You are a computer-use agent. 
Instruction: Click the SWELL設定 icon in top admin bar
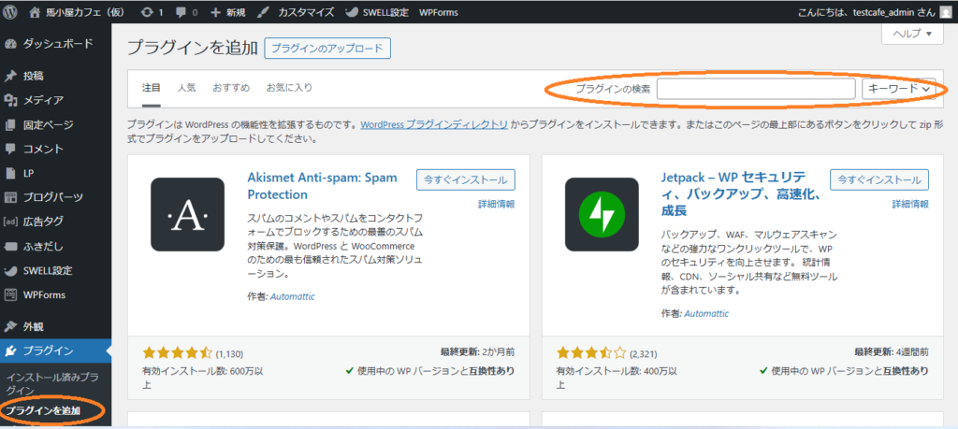click(x=352, y=12)
